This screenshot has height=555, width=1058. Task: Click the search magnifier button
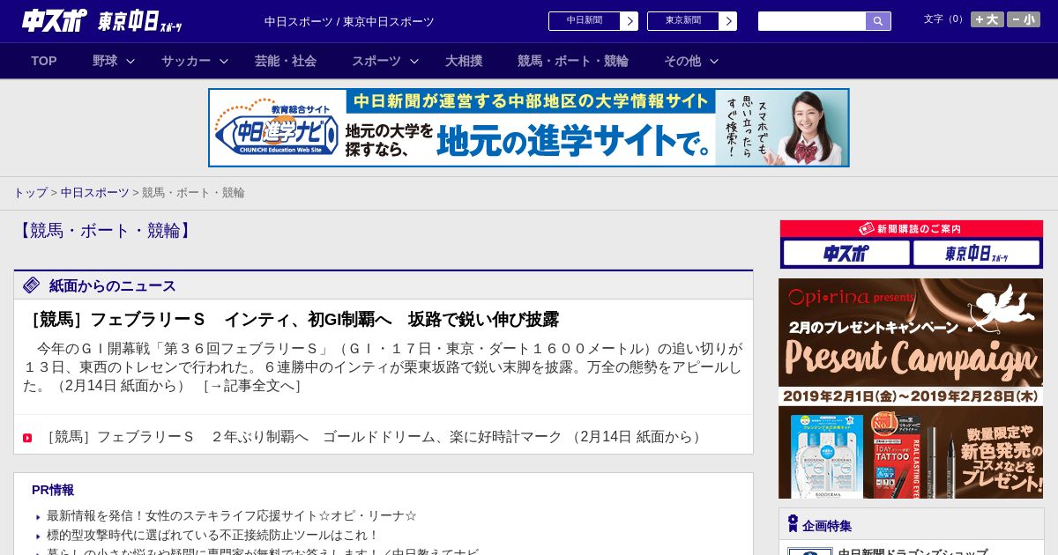point(878,21)
